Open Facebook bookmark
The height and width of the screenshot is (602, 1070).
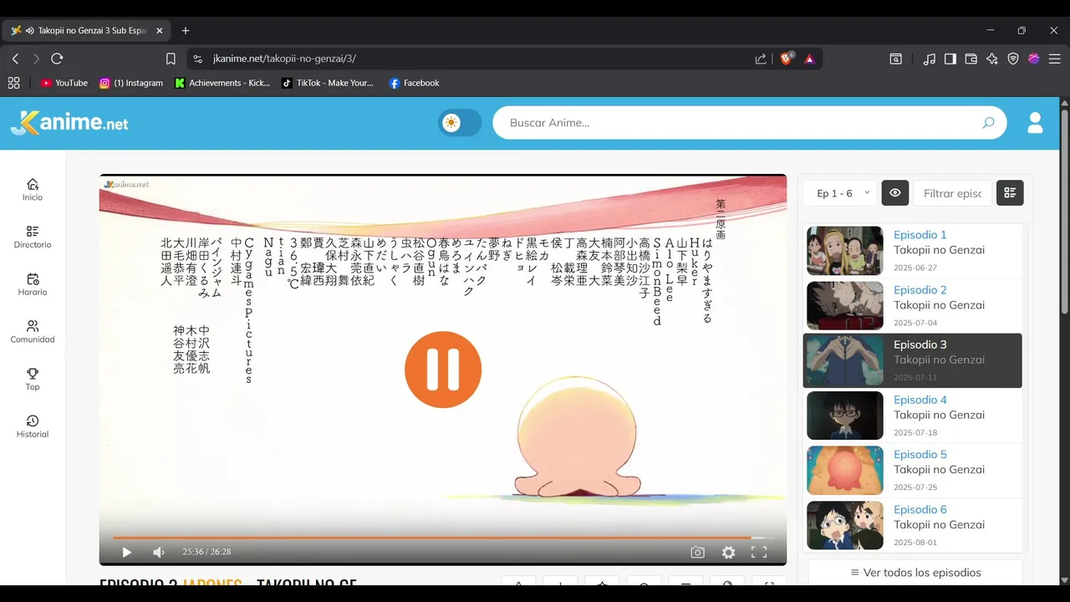[414, 83]
